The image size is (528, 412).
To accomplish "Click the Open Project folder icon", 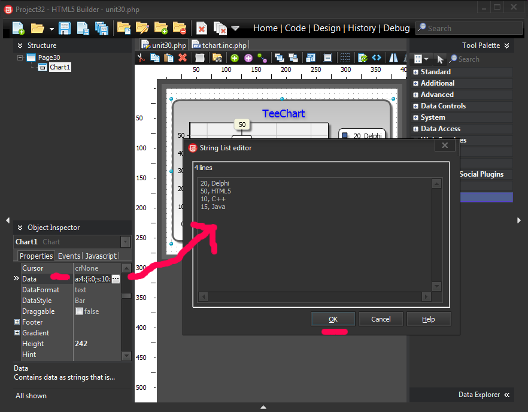I will [123, 28].
